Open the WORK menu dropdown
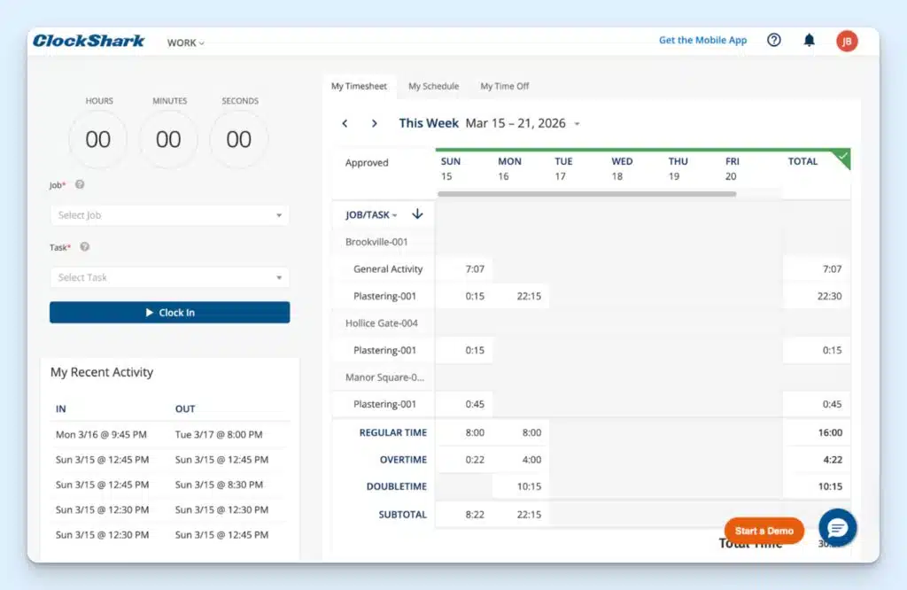 (x=184, y=42)
